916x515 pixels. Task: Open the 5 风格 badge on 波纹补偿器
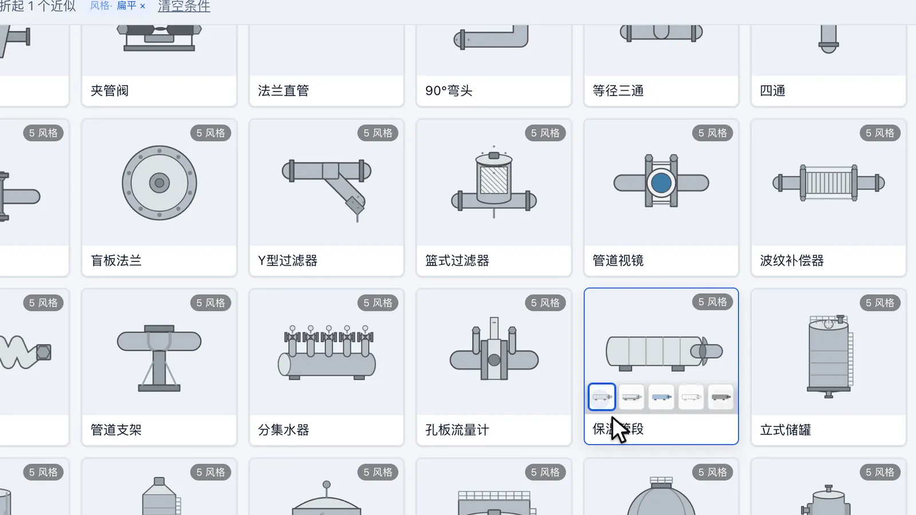(880, 133)
